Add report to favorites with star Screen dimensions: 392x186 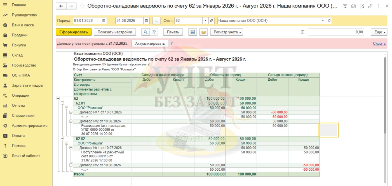(x=82, y=6)
